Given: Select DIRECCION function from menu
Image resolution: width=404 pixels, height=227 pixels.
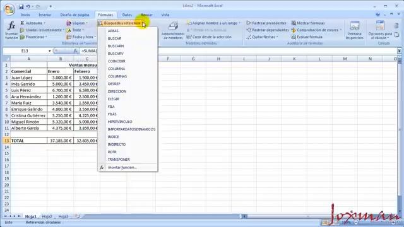Looking at the screenshot, I should [128, 91].
